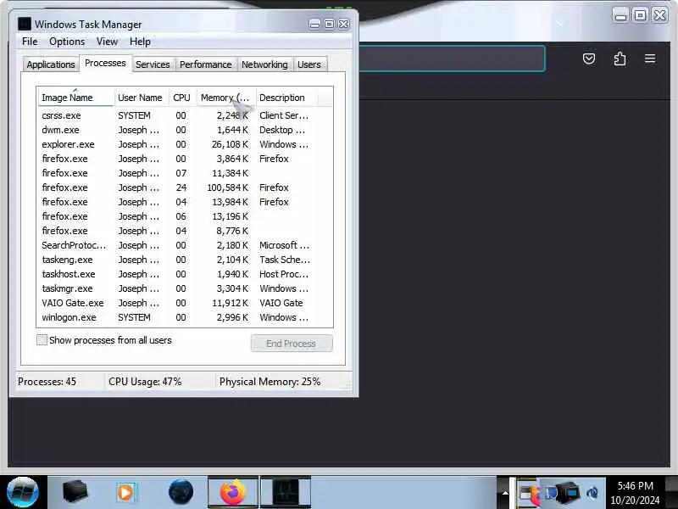Screen dimensions: 678x509
Task: Switch to the Networking tab
Action: [x=264, y=64]
